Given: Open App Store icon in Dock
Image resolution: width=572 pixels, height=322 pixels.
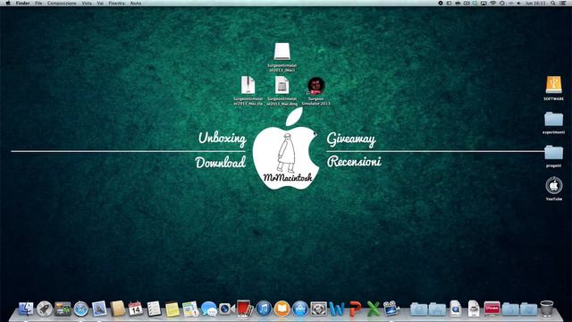Looking at the screenshot, I should (x=300, y=309).
